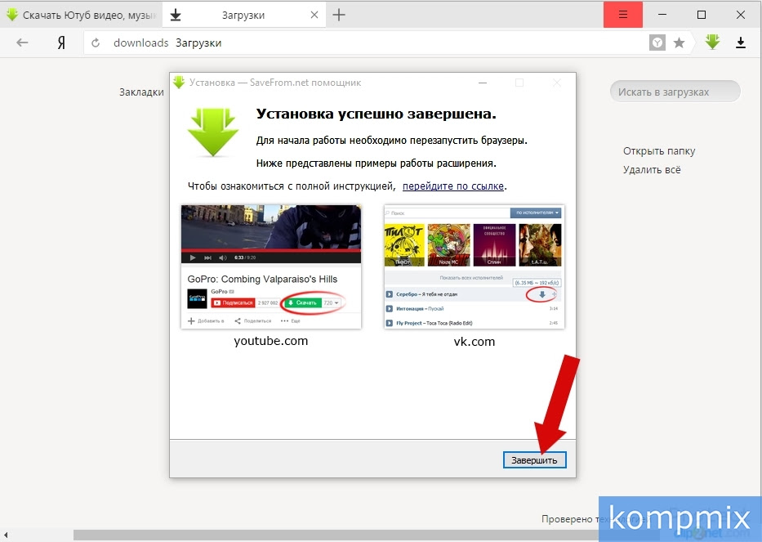Screen dimensions: 762x542
Task: Click the Искать в загрузках search field
Action: pyautogui.click(x=675, y=92)
